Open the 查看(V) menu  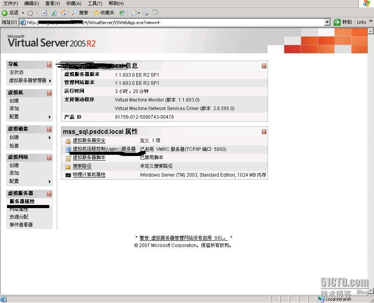[x=52, y=4]
